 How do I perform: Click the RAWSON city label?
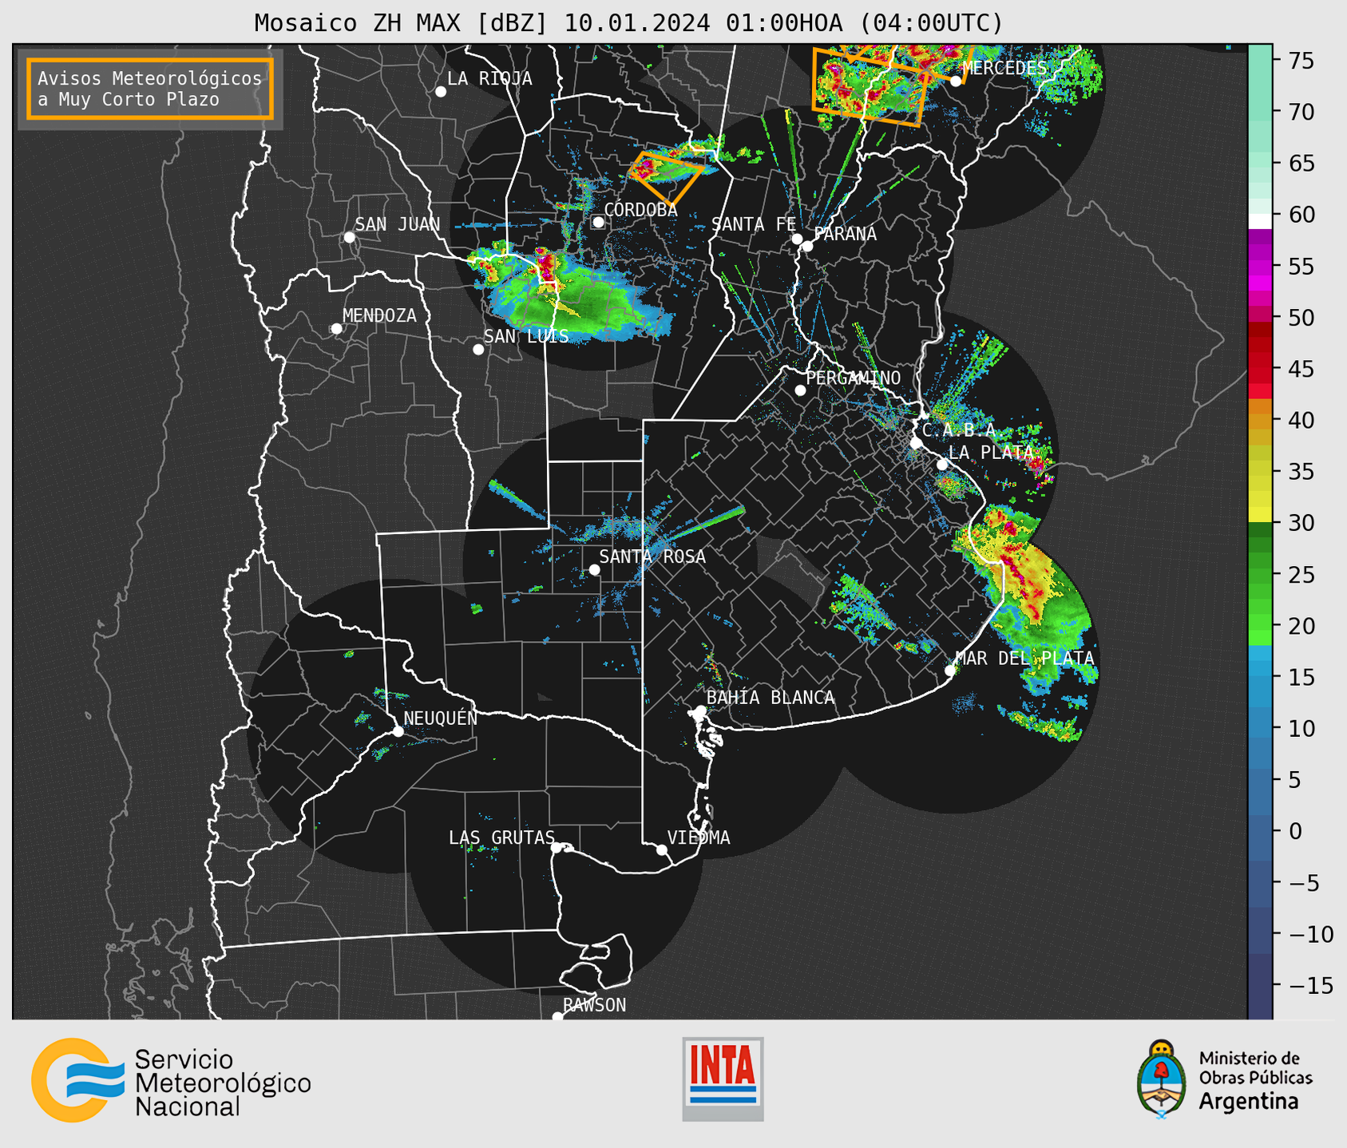point(595,1005)
